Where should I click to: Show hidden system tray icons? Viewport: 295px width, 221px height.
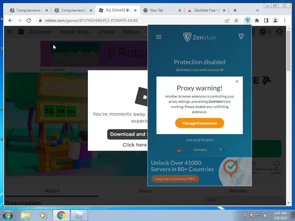point(245,216)
